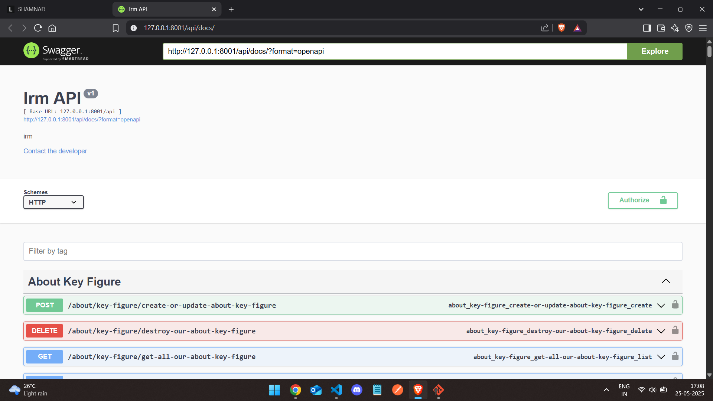The width and height of the screenshot is (713, 401).
Task: Toggle lock on POST create-or-update endpoint
Action: [x=675, y=305]
